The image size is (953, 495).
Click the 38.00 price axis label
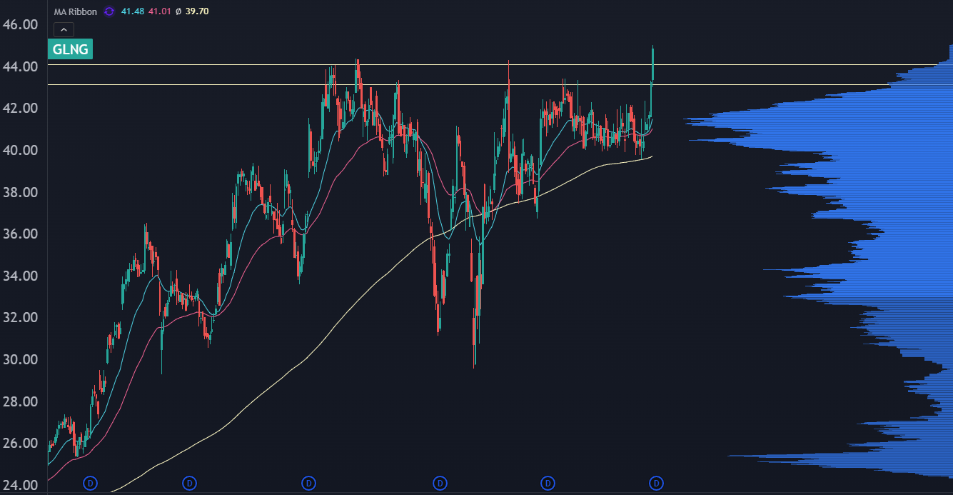click(x=20, y=192)
